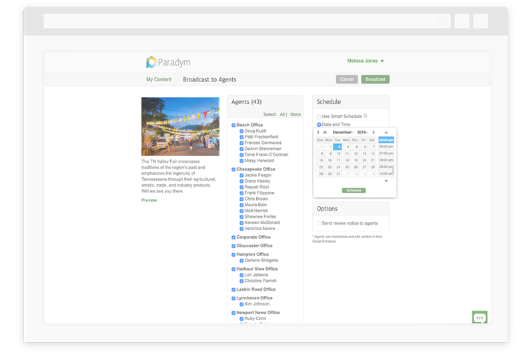
Task: Uncheck agent Patti Frankenfield
Action: 241,137
